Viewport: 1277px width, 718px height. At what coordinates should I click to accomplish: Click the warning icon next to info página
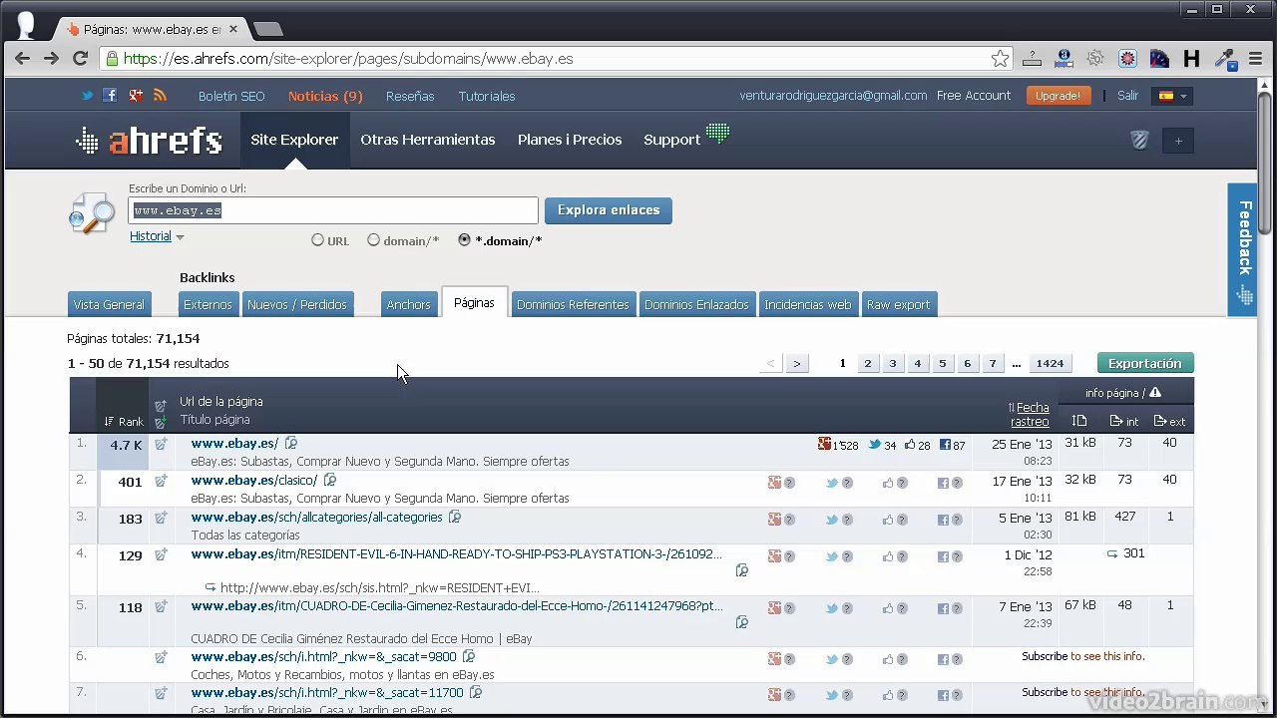pos(1154,392)
